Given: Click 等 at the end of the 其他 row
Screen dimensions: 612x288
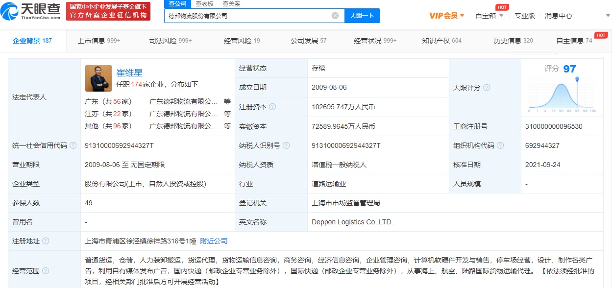Looking at the screenshot, I should (x=227, y=126).
